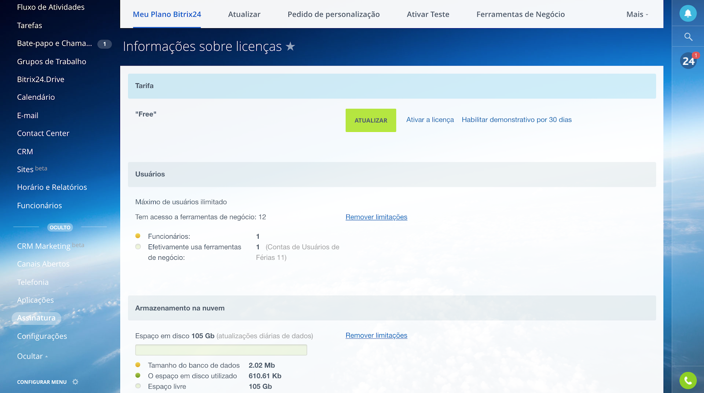704x393 pixels.
Task: Click the chat unread counter badge
Action: click(x=104, y=44)
